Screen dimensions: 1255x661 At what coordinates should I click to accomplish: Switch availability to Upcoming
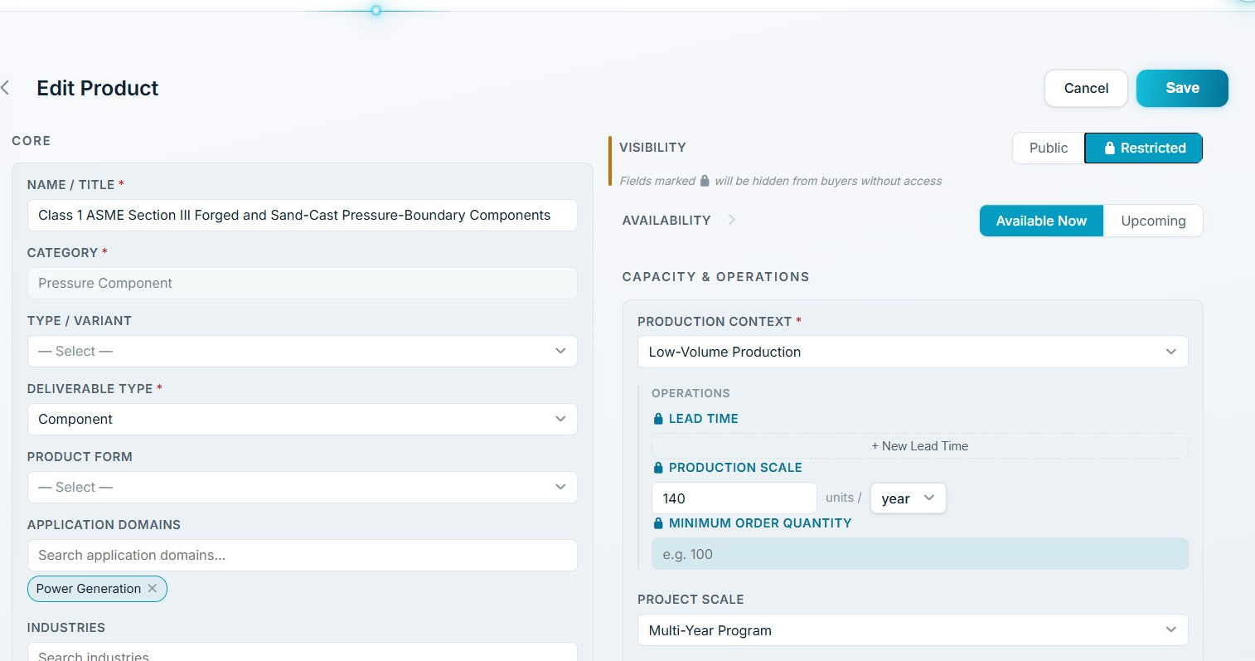tap(1153, 221)
